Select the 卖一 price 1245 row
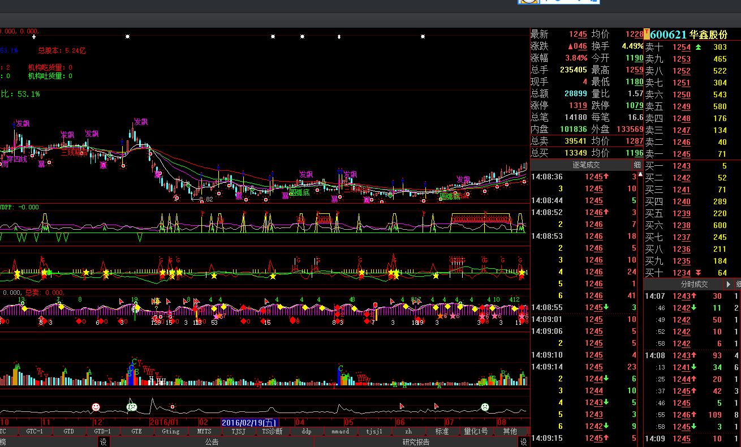Screen dimensions: 741x447 [x=692, y=154]
